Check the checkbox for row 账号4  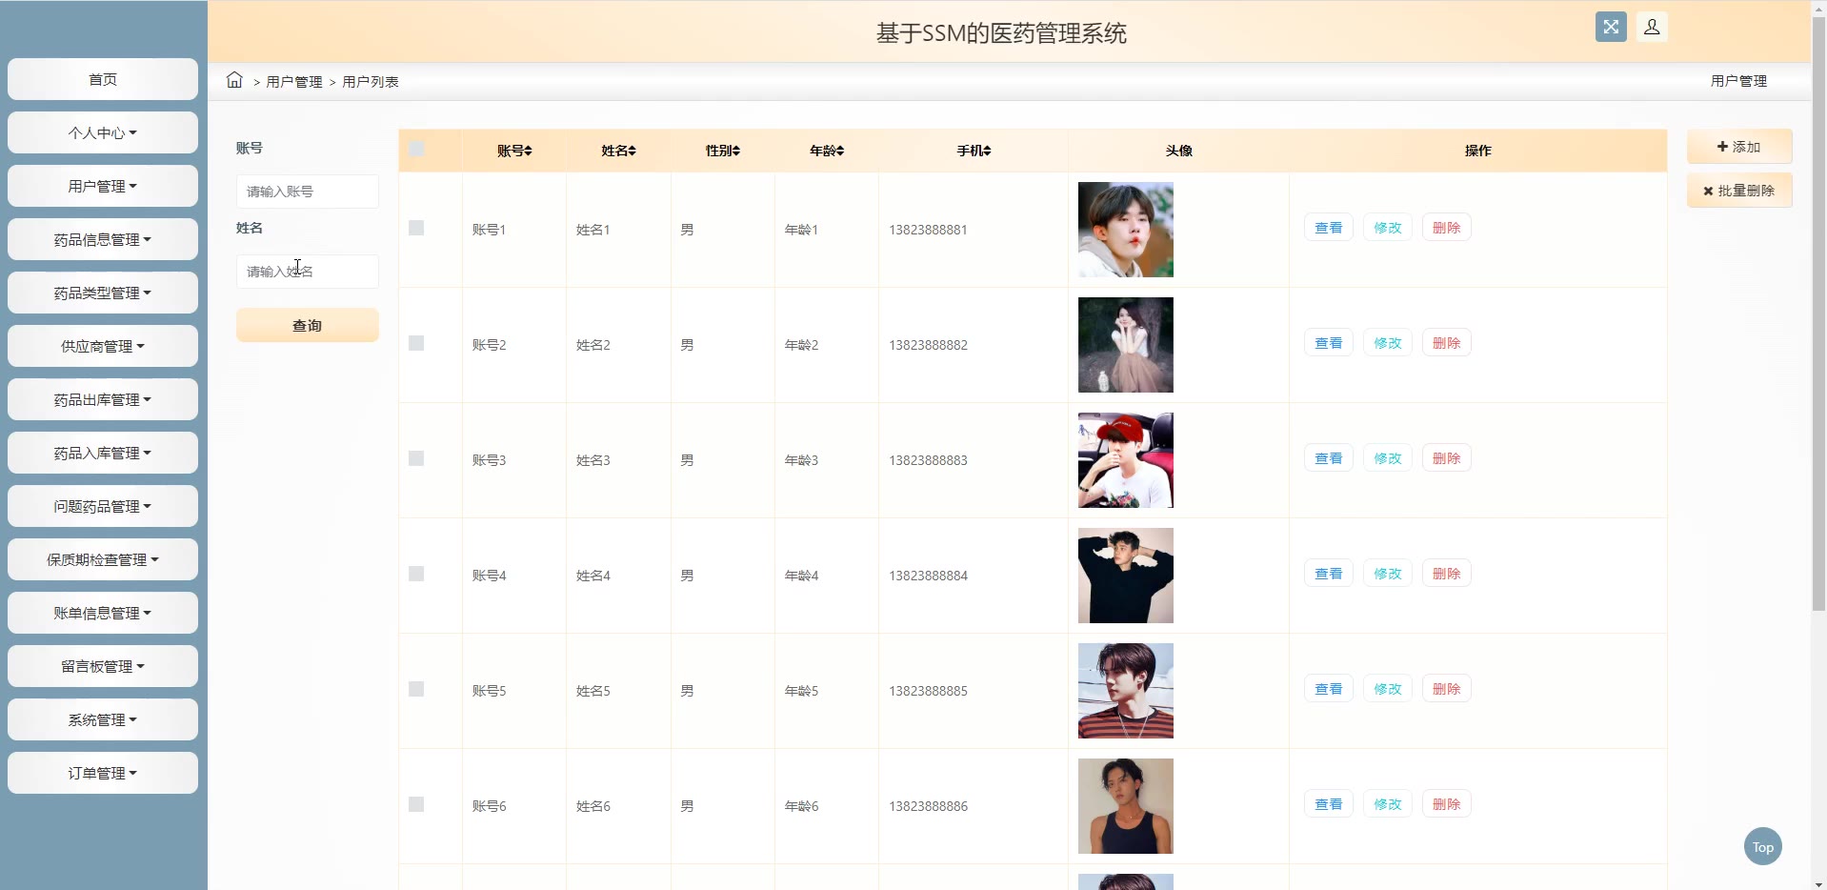416,574
